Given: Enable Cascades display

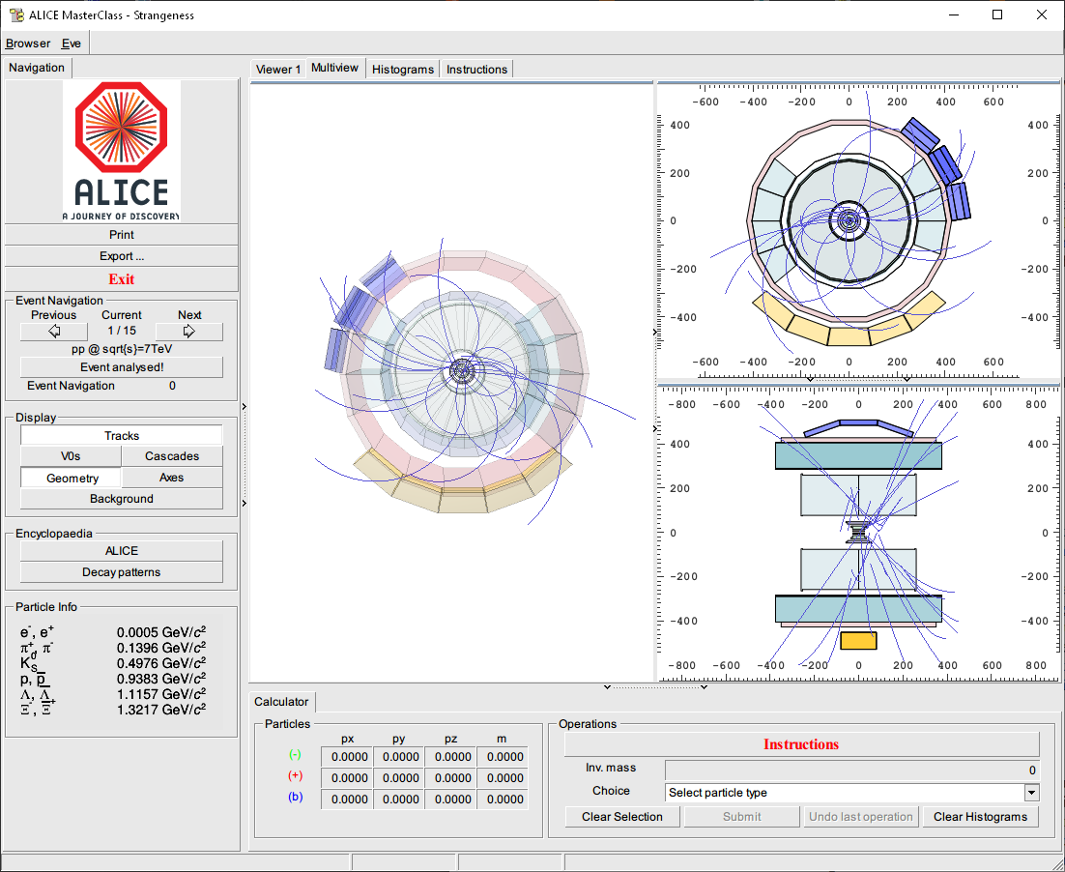Looking at the screenshot, I should [x=172, y=456].
